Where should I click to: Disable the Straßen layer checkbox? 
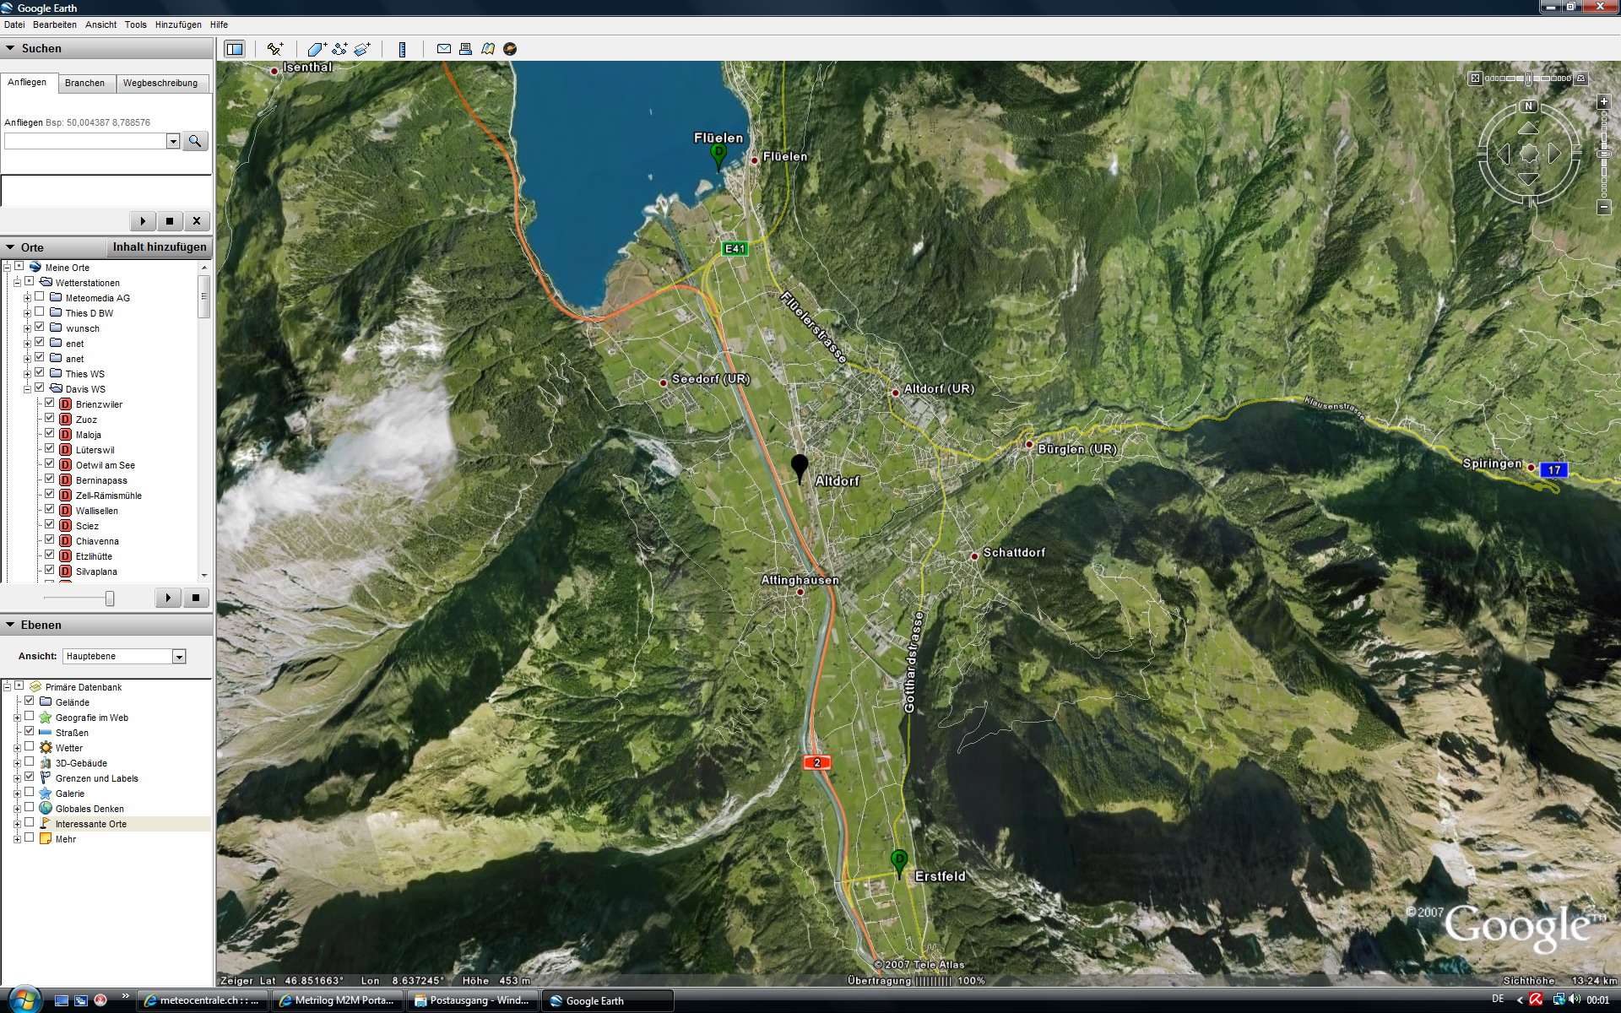pyautogui.click(x=30, y=732)
